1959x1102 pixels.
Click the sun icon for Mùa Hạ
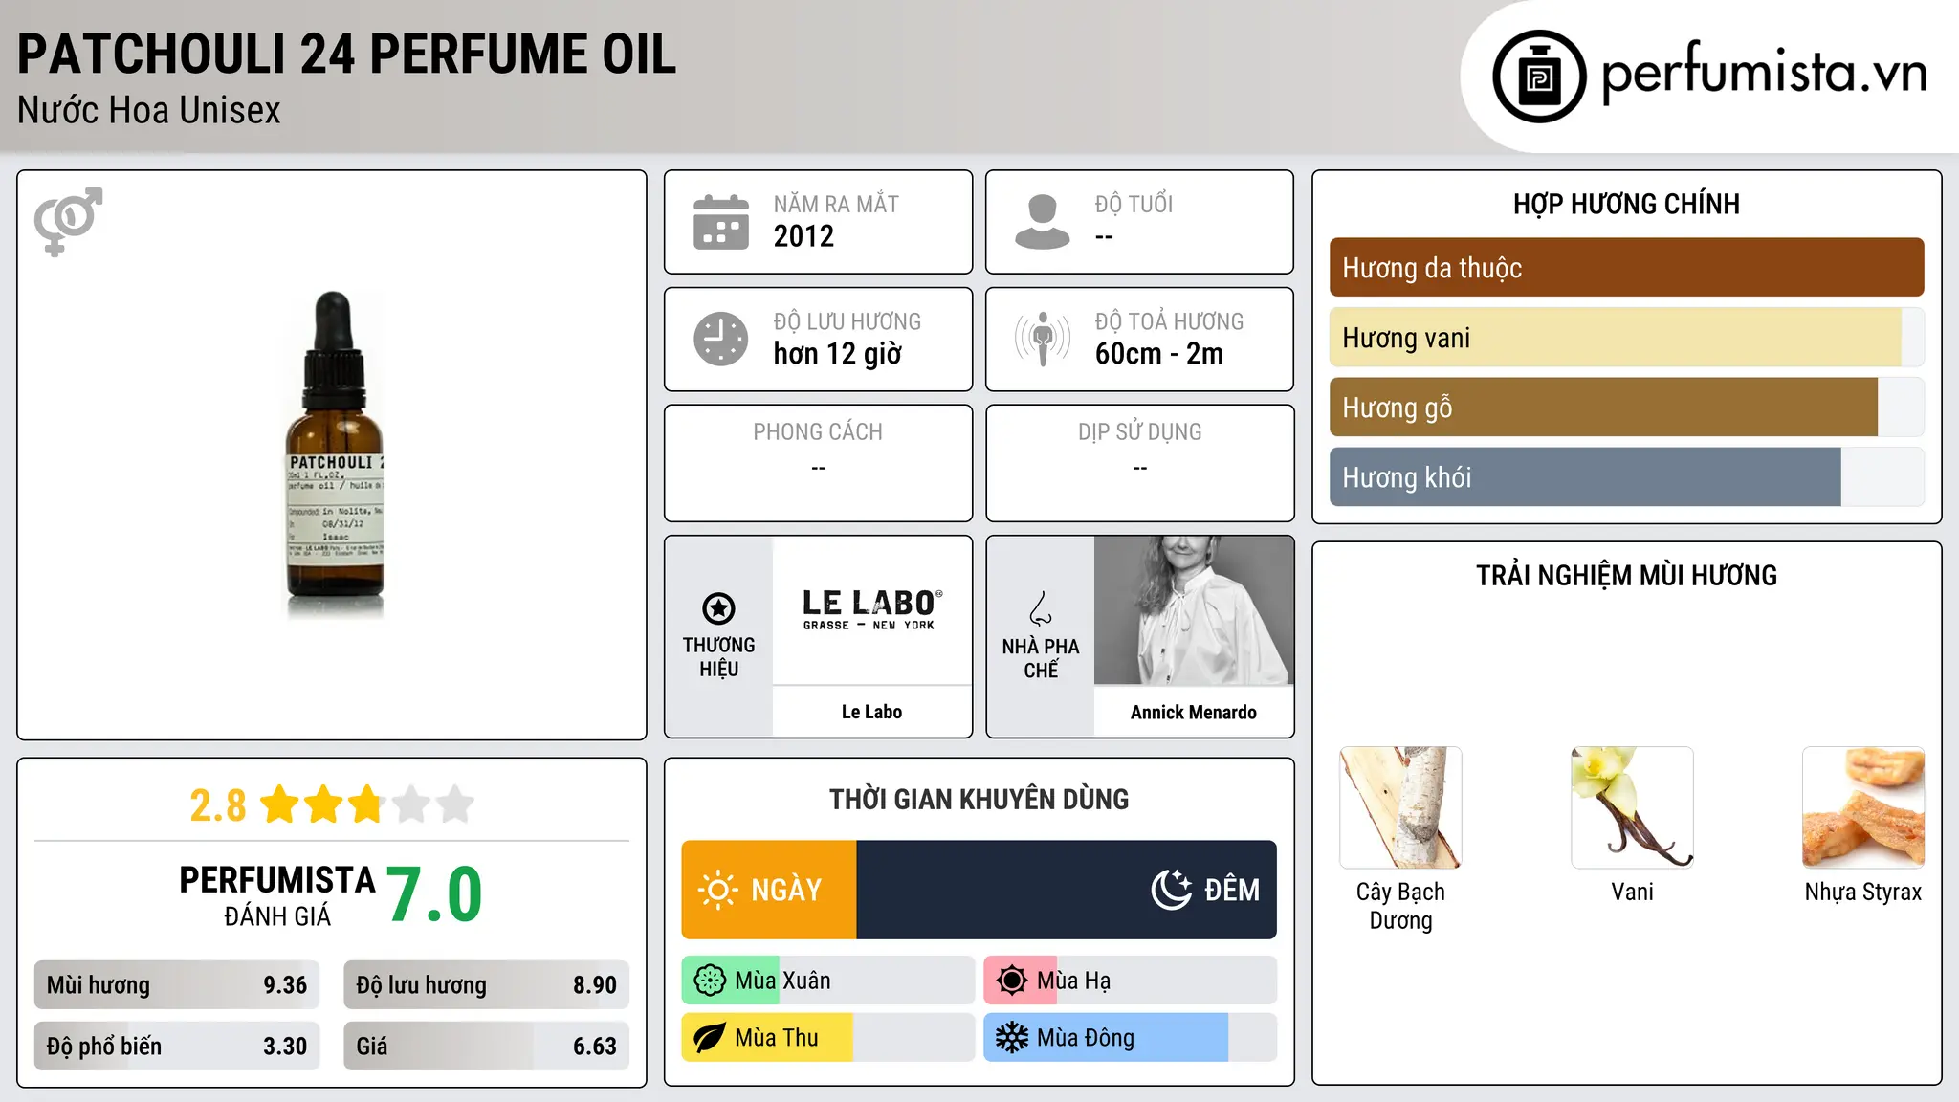click(x=1012, y=981)
